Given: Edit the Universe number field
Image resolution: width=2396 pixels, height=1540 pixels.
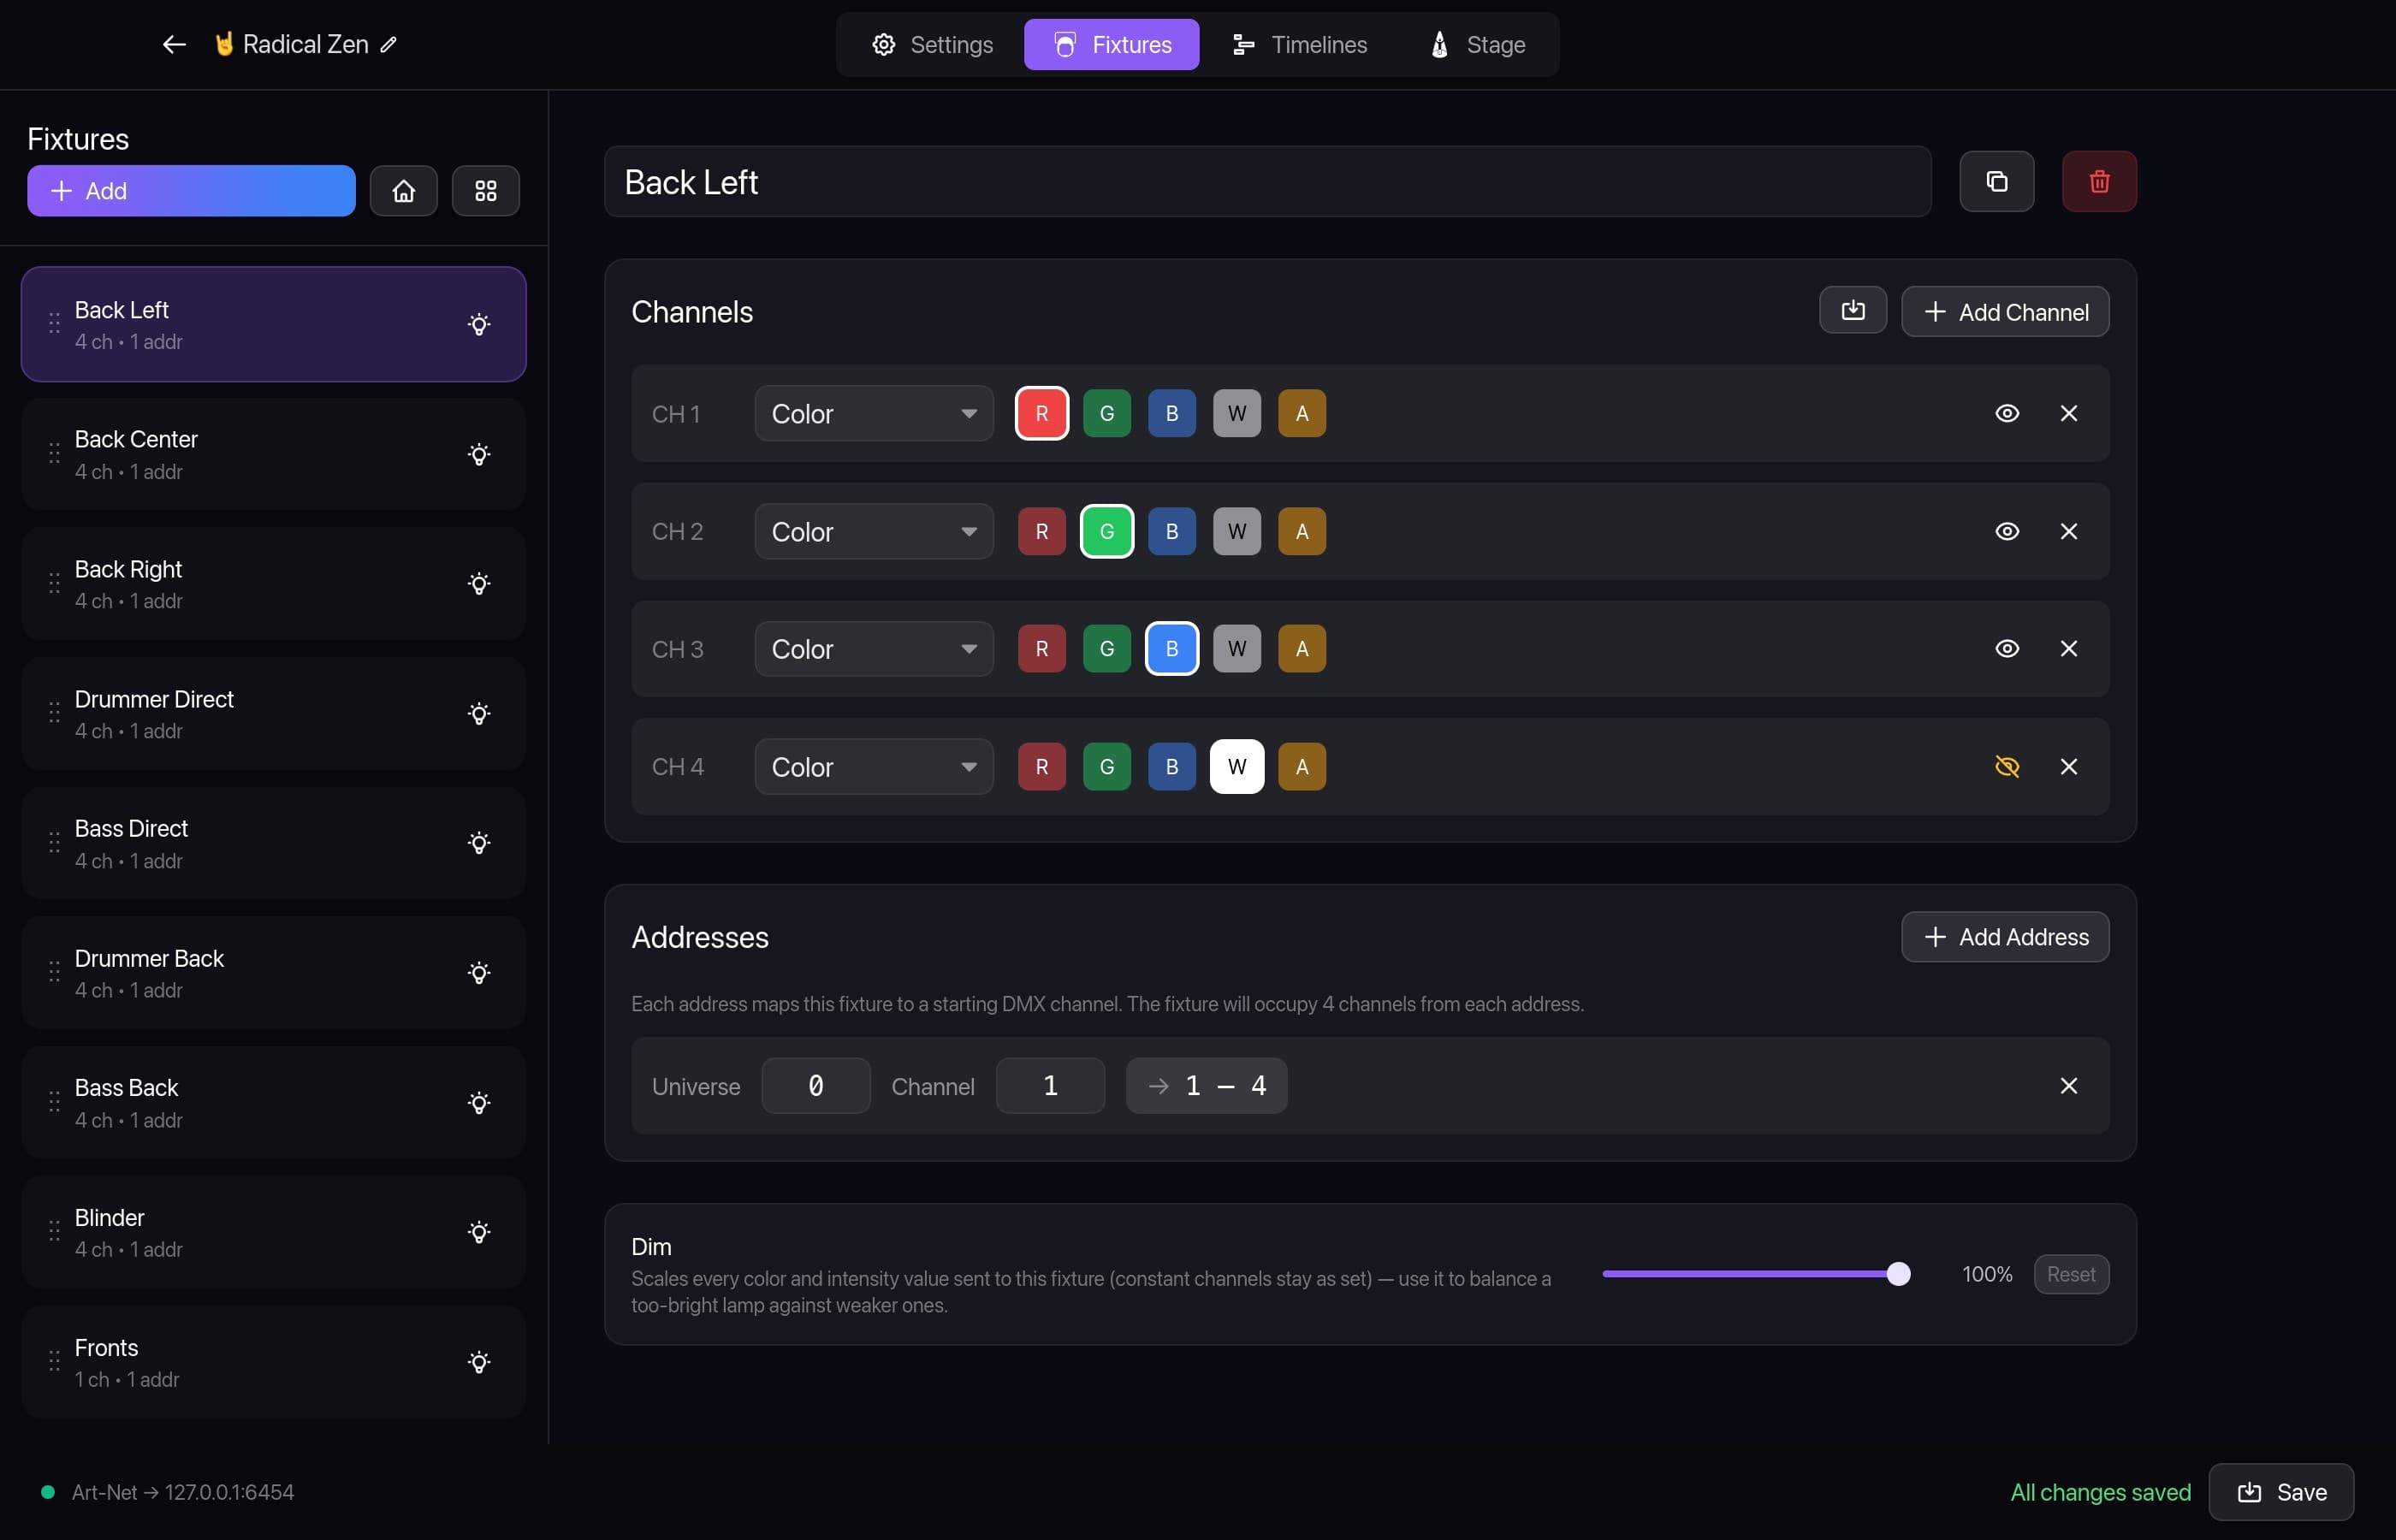Looking at the screenshot, I should [x=815, y=1086].
